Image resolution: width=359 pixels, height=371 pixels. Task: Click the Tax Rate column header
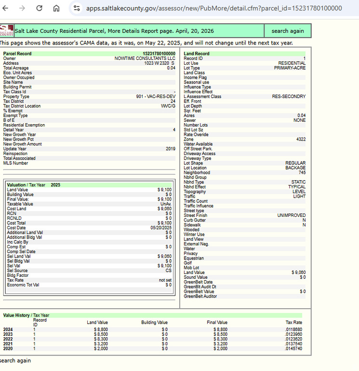[x=293, y=322]
